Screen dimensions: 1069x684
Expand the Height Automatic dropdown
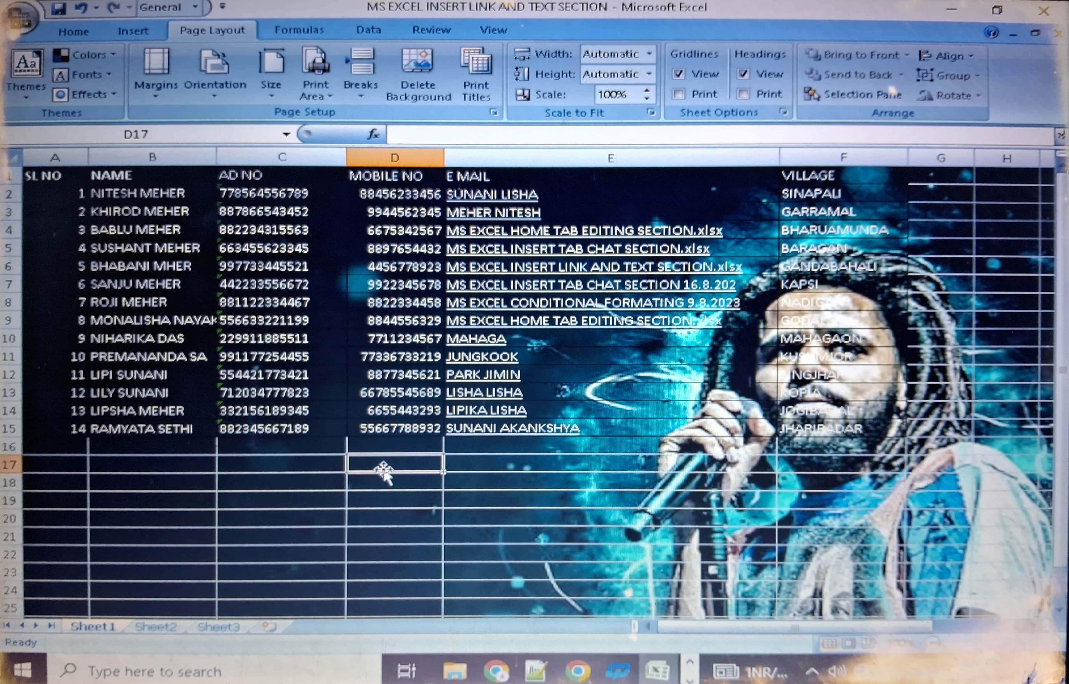click(x=649, y=74)
